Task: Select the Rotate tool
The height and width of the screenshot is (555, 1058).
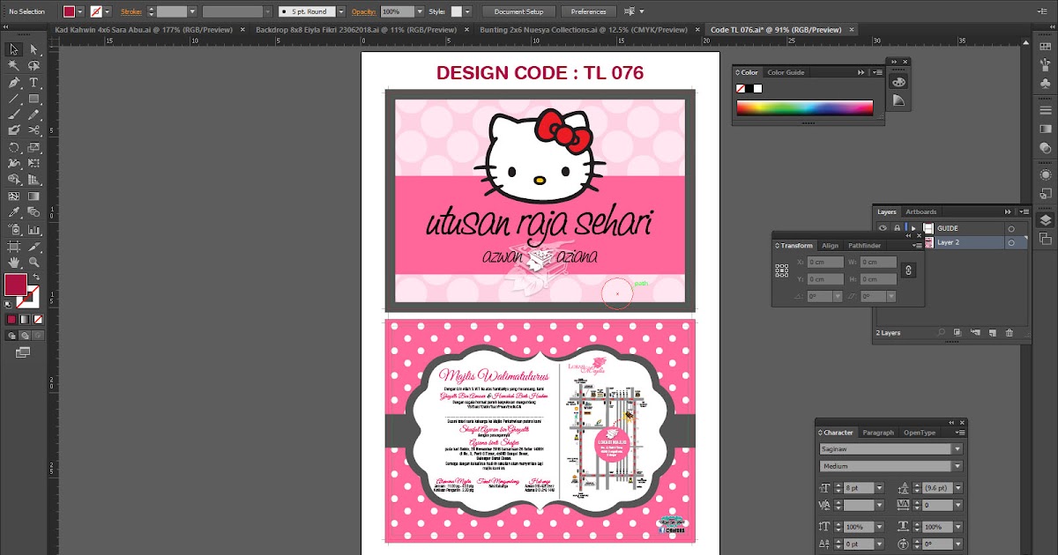Action: tap(14, 147)
